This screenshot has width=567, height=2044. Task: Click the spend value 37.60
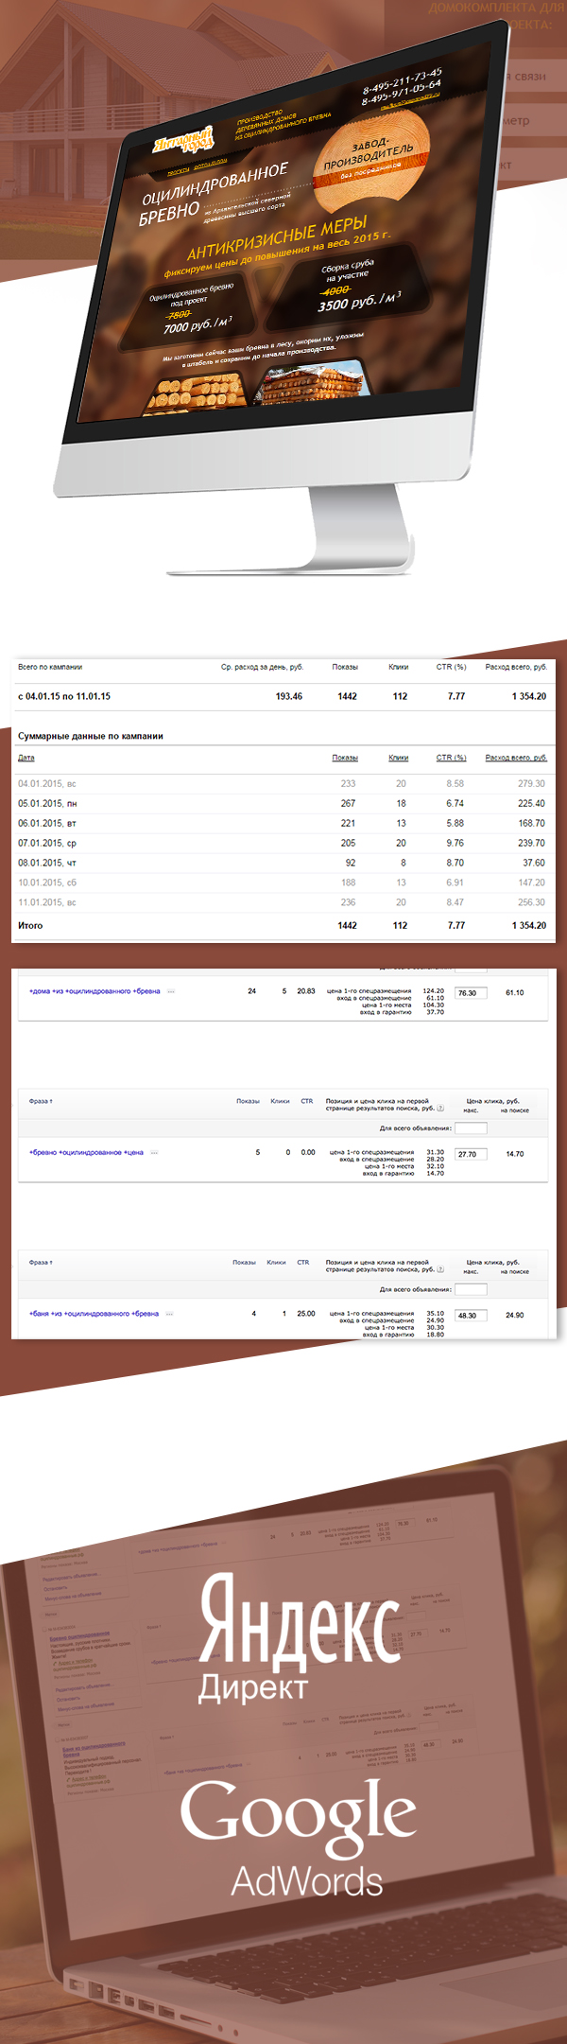(534, 863)
